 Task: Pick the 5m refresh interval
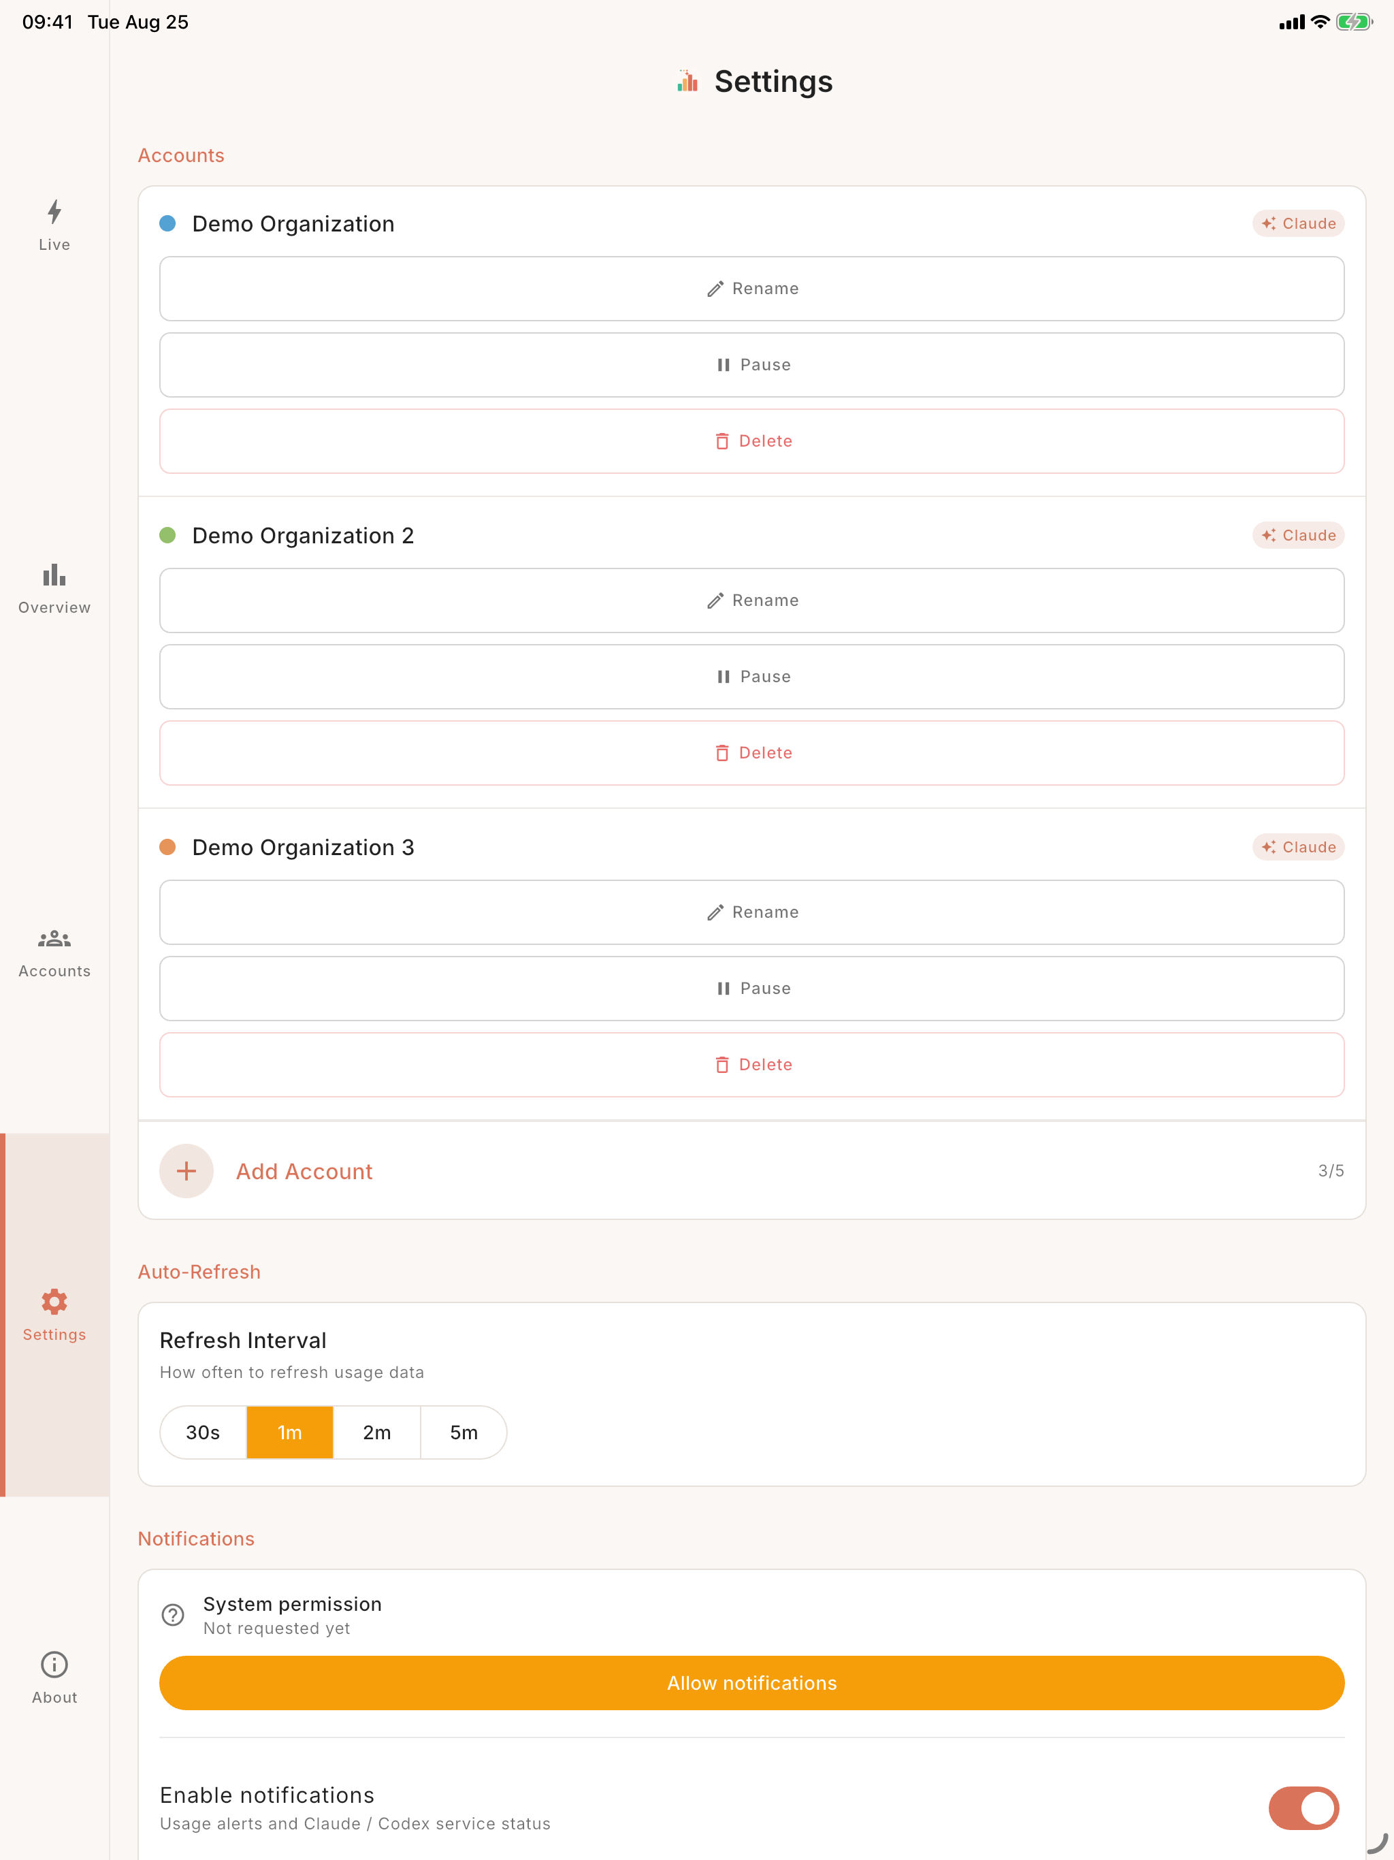464,1432
